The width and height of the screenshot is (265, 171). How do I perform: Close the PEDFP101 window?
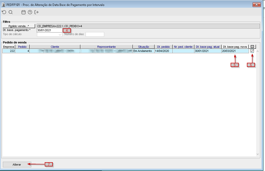(256, 5)
